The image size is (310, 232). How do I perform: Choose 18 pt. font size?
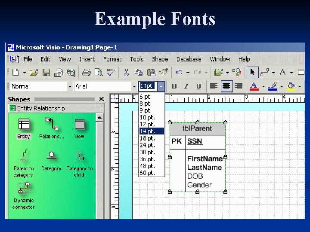(x=152, y=138)
